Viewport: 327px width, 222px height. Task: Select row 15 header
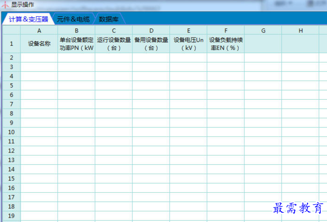pos(12,179)
